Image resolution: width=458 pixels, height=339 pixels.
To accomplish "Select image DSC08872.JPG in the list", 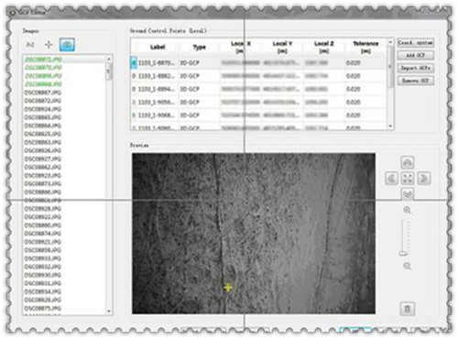I will coord(43,101).
